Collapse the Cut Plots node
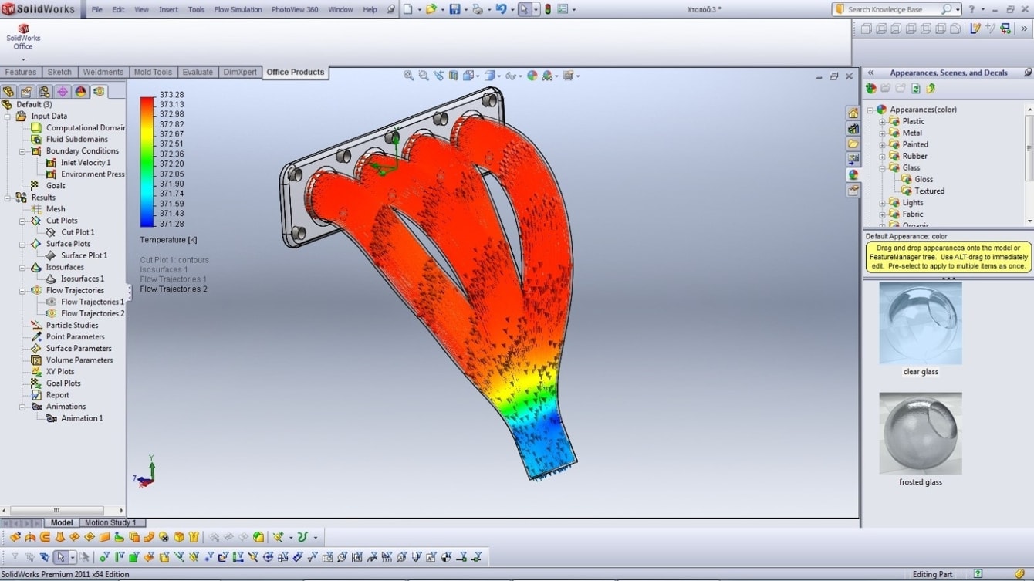Screen dimensions: 1034x581 point(23,221)
